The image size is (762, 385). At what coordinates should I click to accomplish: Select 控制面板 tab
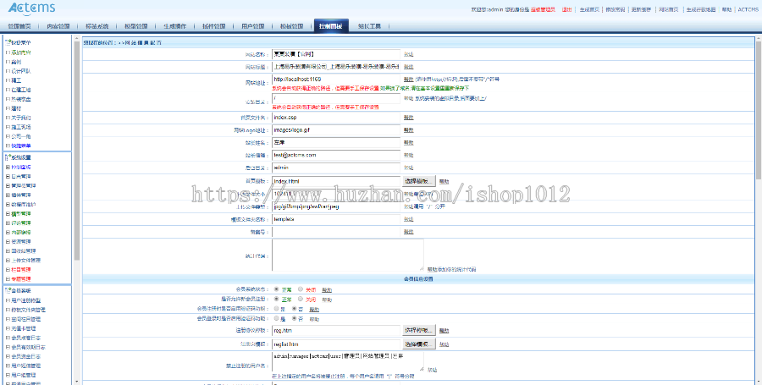[x=331, y=26]
